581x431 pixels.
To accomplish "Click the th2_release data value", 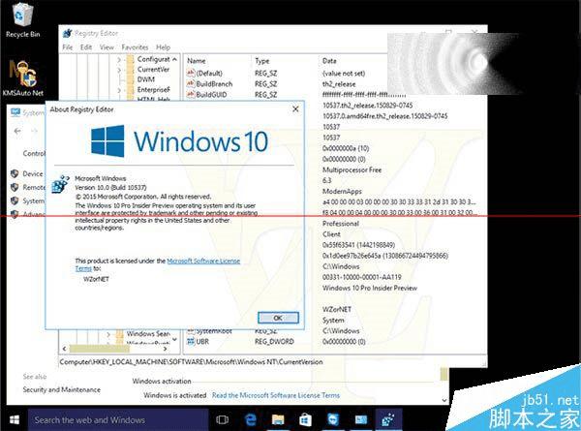I will [339, 83].
